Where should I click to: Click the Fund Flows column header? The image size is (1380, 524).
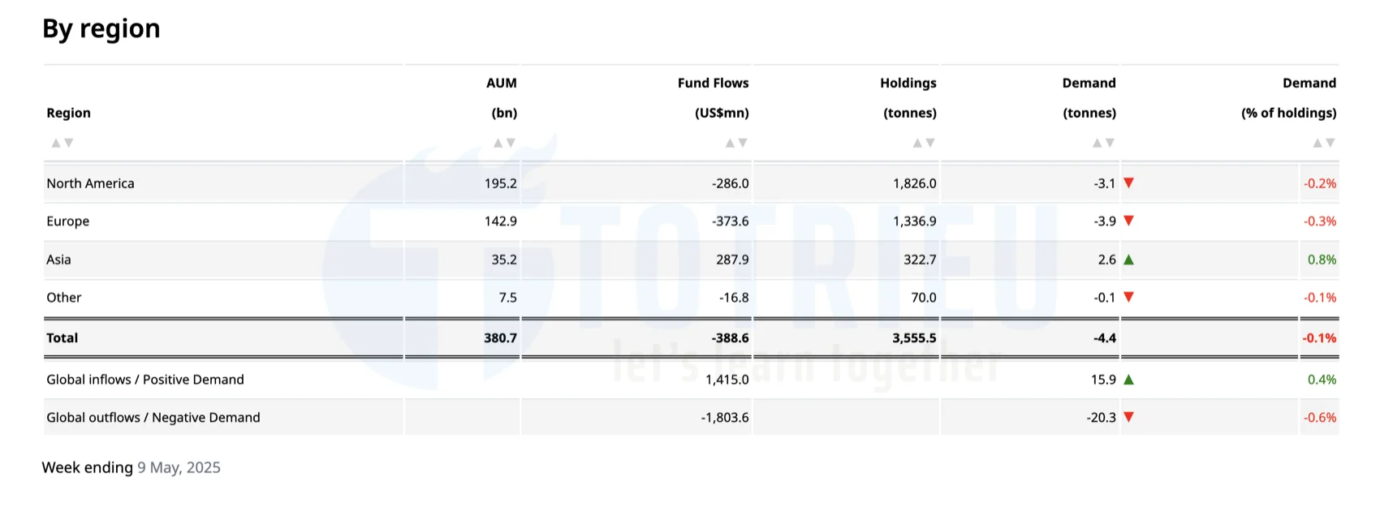tap(713, 83)
